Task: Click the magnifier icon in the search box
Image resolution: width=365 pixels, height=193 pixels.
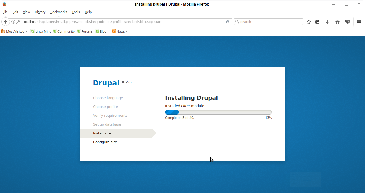Action: (x=237, y=22)
